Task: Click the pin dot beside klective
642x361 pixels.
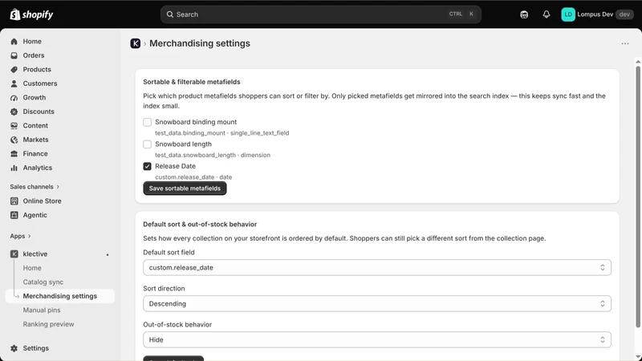Action: click(x=108, y=254)
